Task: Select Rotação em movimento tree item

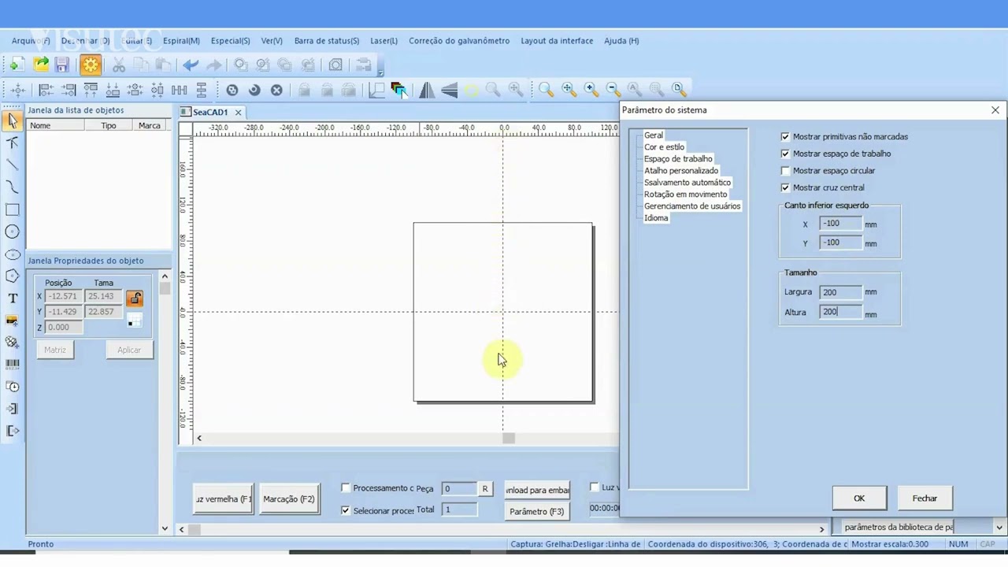Action: point(685,195)
